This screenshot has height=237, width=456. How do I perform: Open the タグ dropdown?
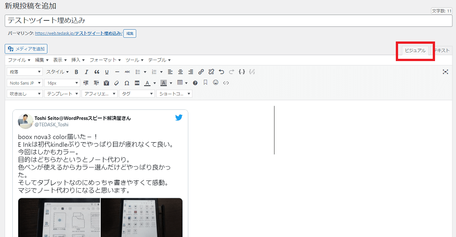pos(137,93)
